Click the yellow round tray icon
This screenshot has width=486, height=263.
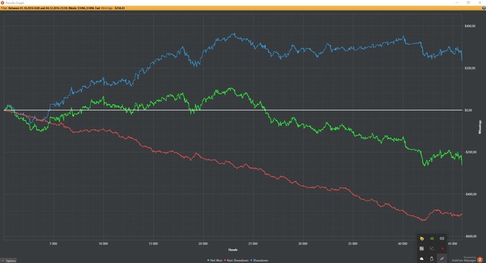422,239
